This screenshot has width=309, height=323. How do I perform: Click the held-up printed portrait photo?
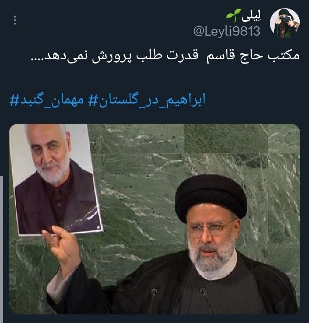(56, 179)
